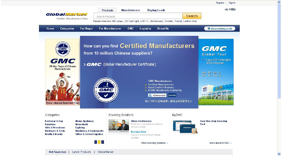
Task: Open the For Buyer menu
Action: click(x=86, y=28)
